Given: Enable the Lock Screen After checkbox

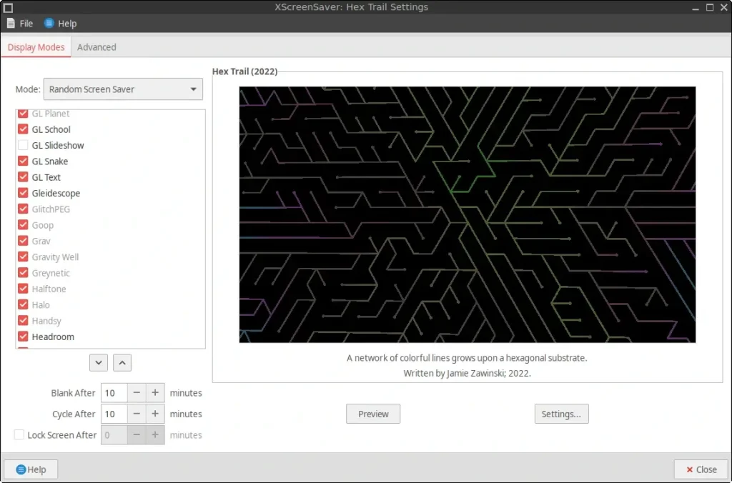Looking at the screenshot, I should 19,434.
